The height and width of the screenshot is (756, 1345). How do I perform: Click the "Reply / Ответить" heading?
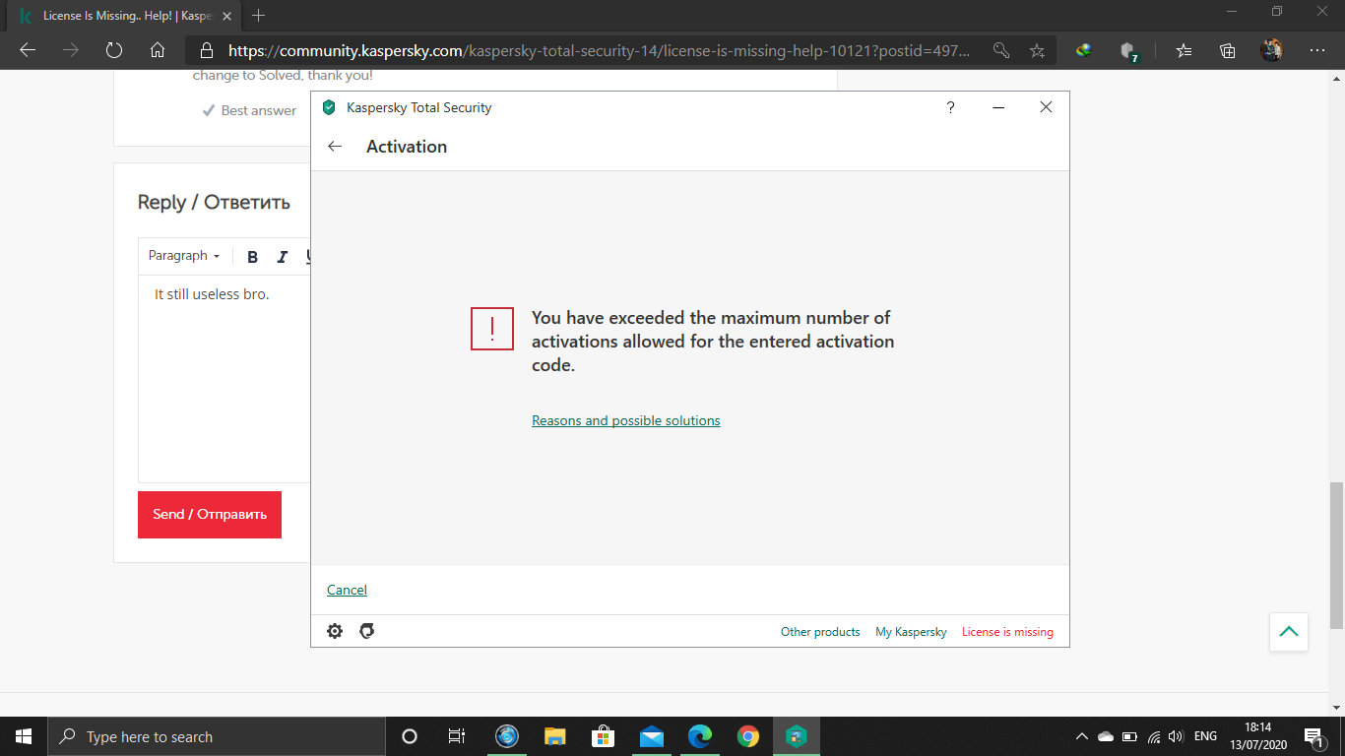(214, 202)
